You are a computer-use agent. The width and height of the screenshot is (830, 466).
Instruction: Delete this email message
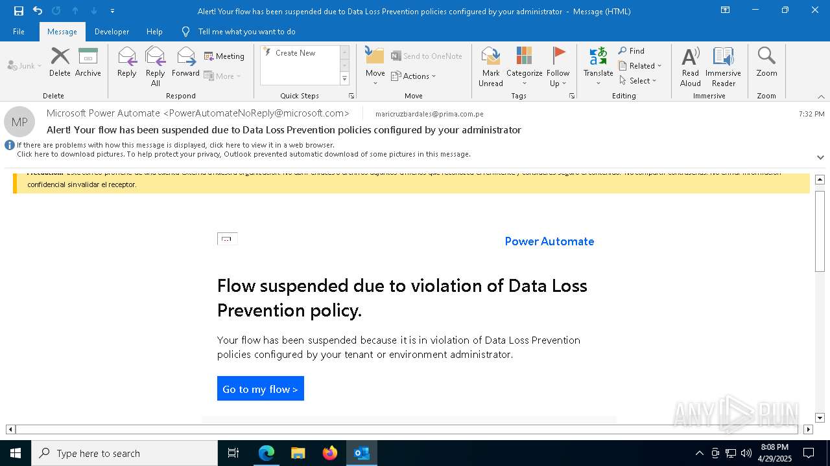pos(60,63)
